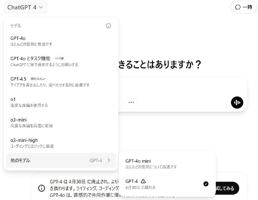Image resolution: width=258 pixels, height=200 pixels.
Task: Click the info icon in the GPT-4 deprecation banner
Action: click(x=41, y=188)
